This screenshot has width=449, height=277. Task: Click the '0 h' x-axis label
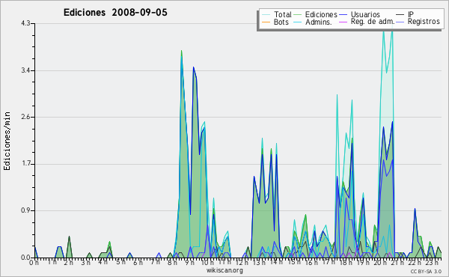point(34,262)
